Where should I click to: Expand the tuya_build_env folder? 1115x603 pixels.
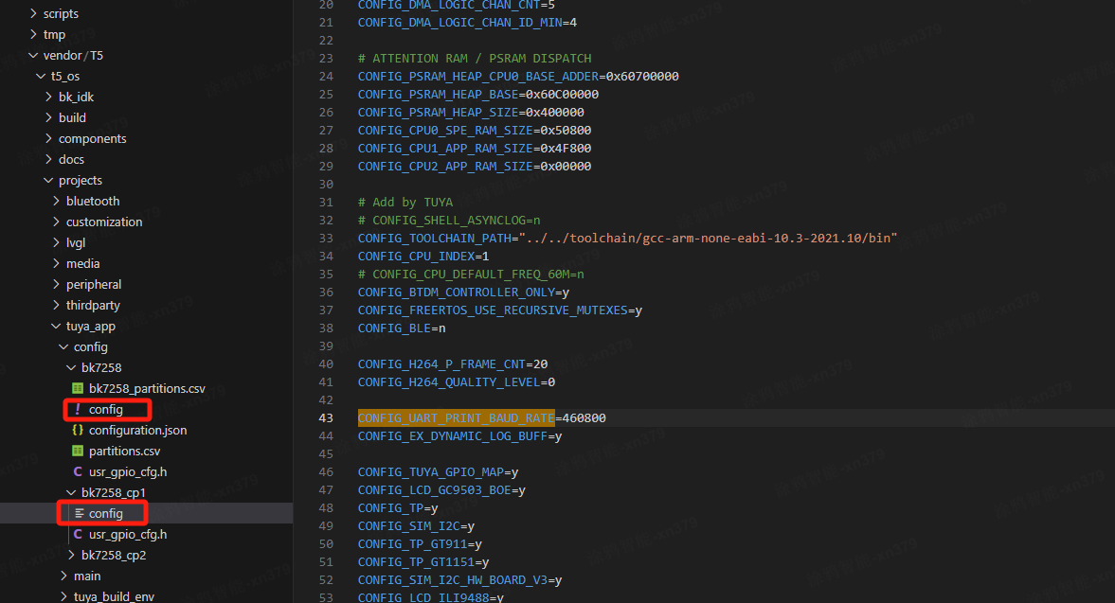[x=113, y=596]
